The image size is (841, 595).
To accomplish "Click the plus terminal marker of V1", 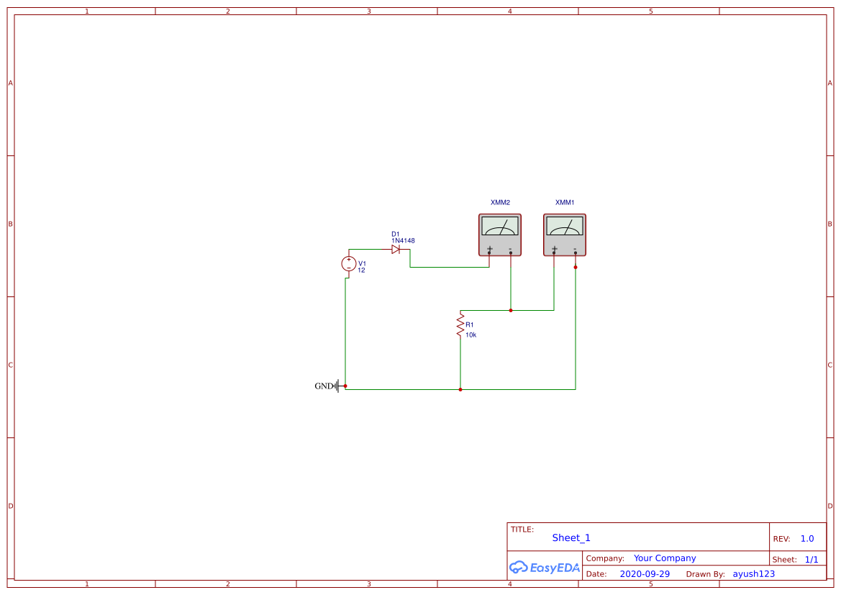I will pyautogui.click(x=348, y=260).
